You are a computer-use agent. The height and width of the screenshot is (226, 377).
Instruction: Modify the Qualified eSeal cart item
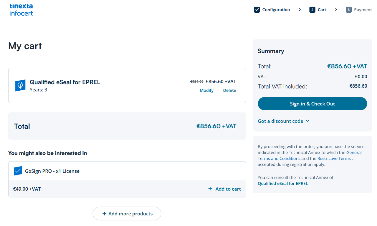coord(206,90)
